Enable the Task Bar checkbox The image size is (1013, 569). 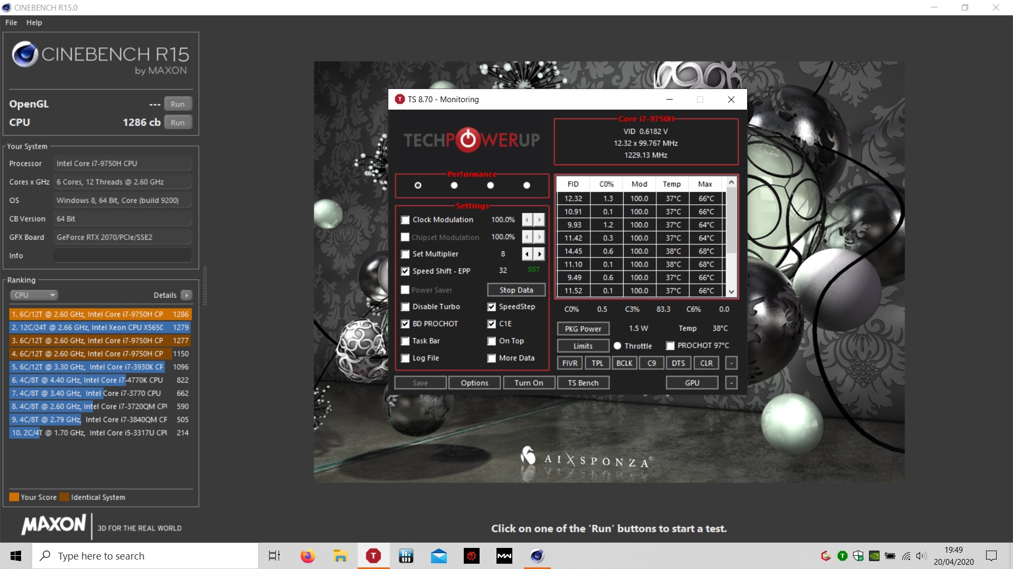(x=405, y=341)
